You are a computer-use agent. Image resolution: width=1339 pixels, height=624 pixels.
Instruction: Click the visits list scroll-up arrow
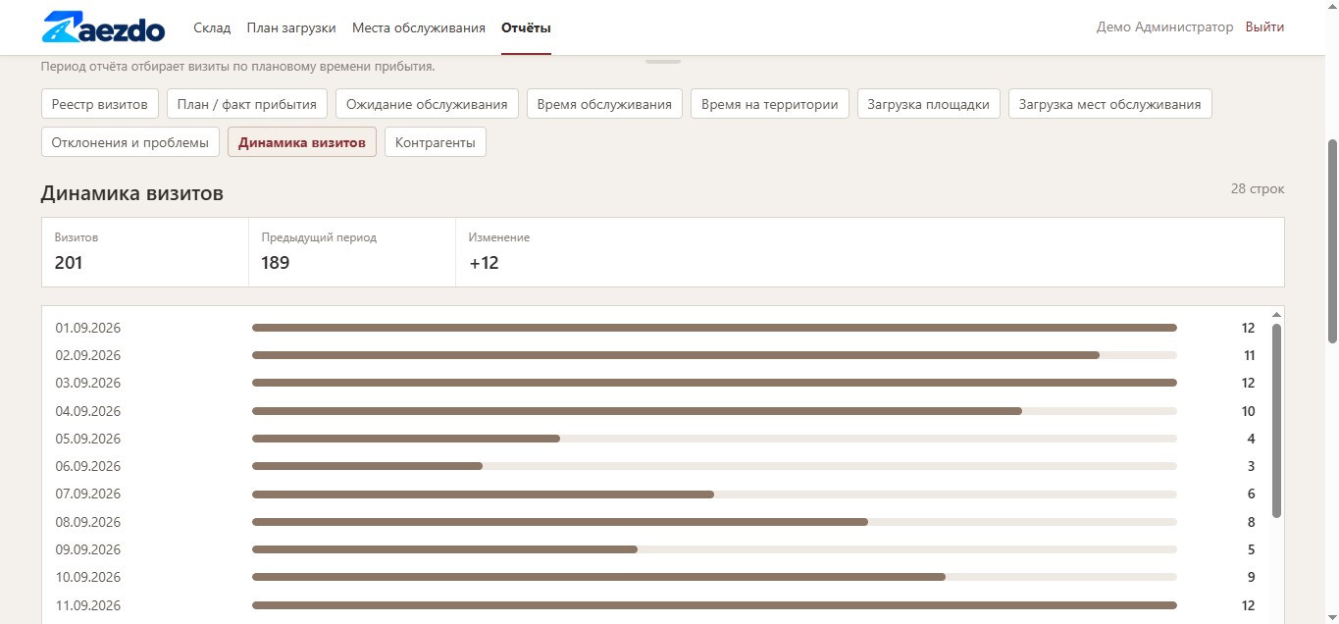1276,315
